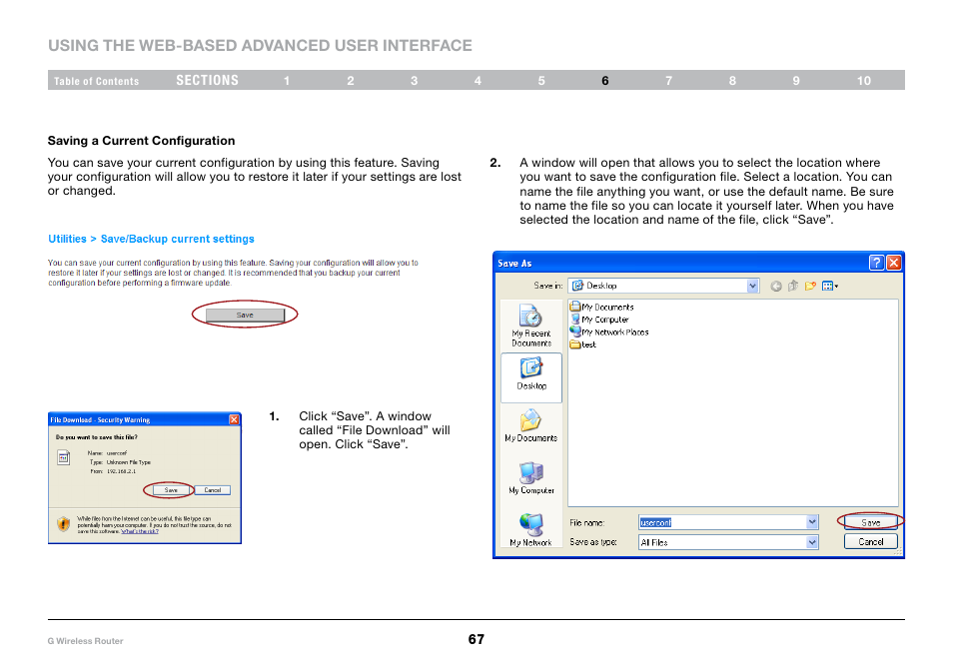Open My Recent Documents in places bar
953x667 pixels.
coord(531,326)
